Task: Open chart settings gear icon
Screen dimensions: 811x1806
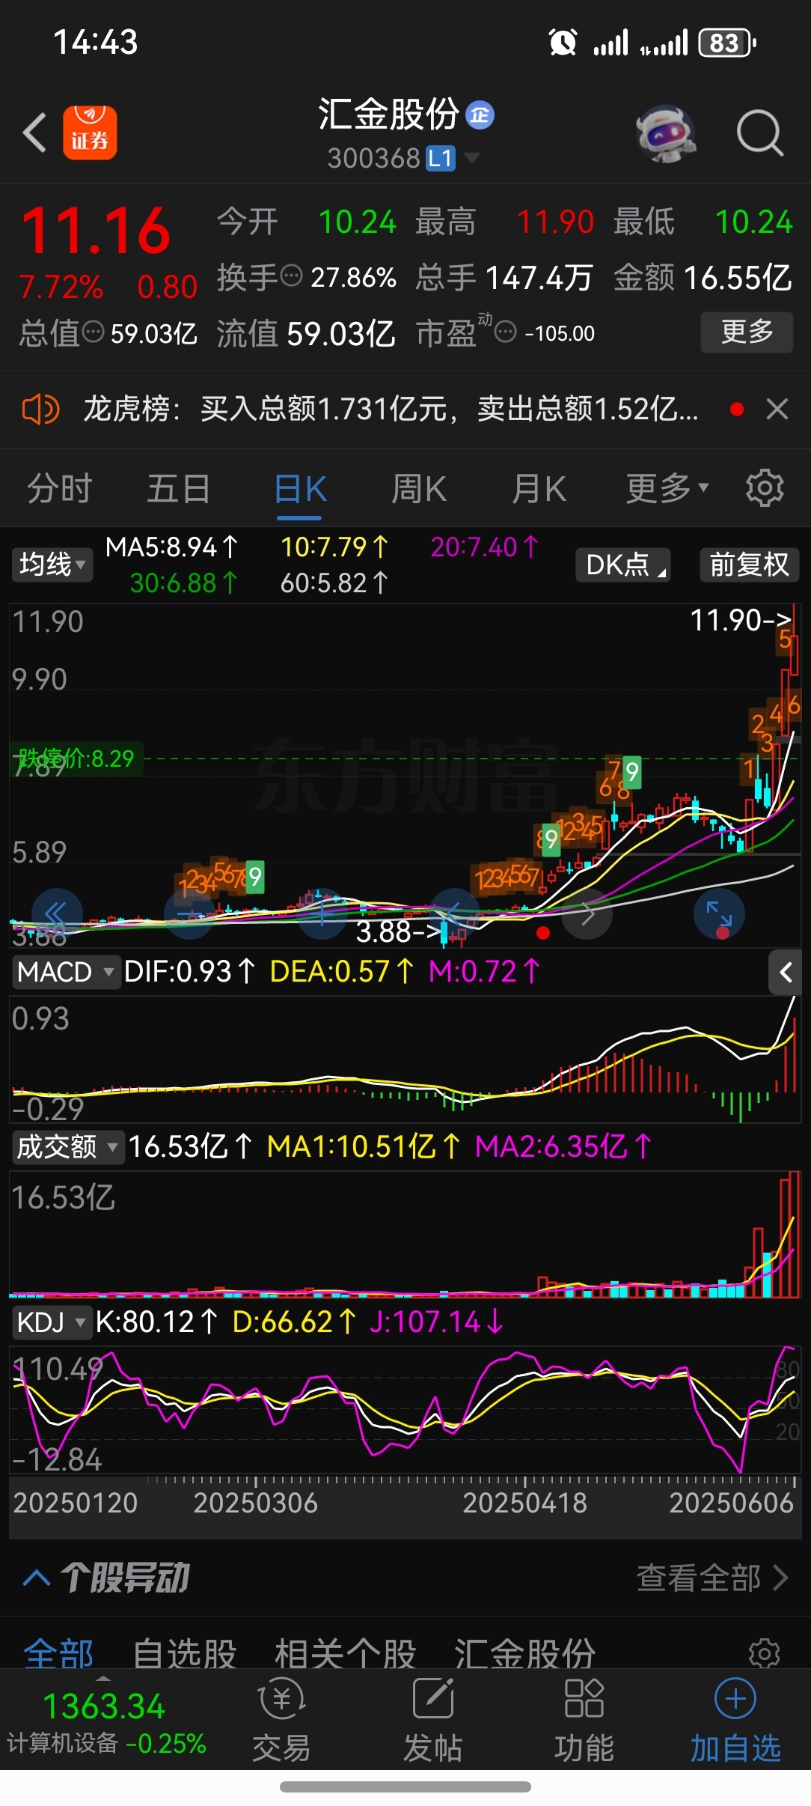Action: [765, 488]
